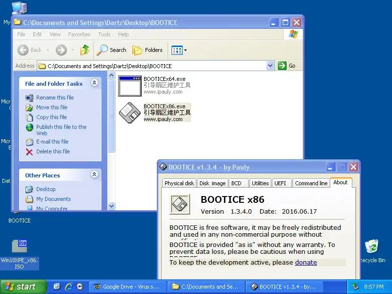This screenshot has height=294, width=392.
Task: Select the BOOTICEx64.exe file icon
Action: (130, 86)
